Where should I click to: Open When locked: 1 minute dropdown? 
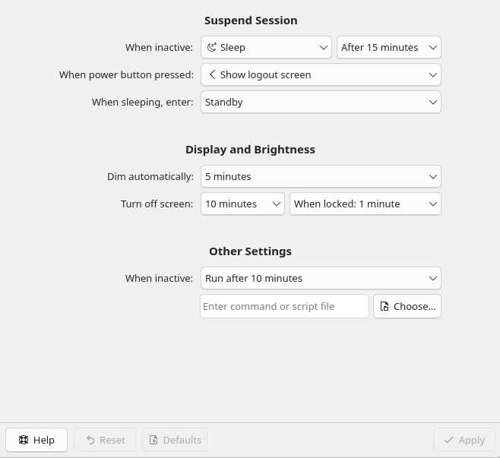pos(365,204)
